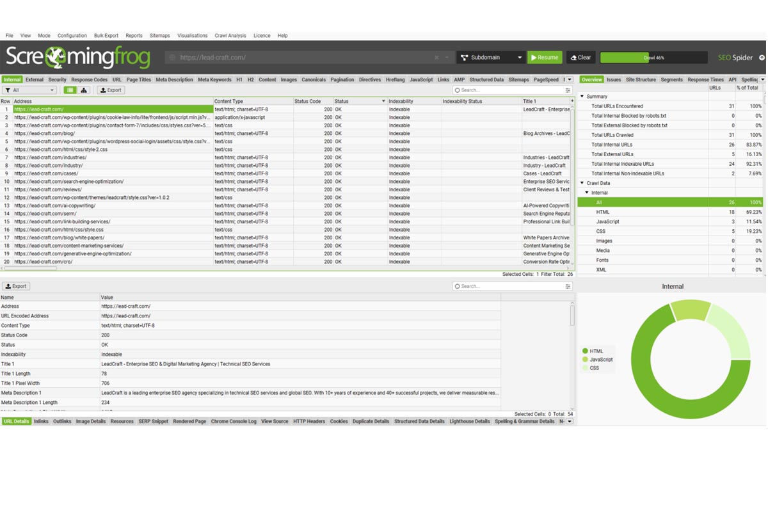Switch to list view in the Internal tab

(x=70, y=90)
